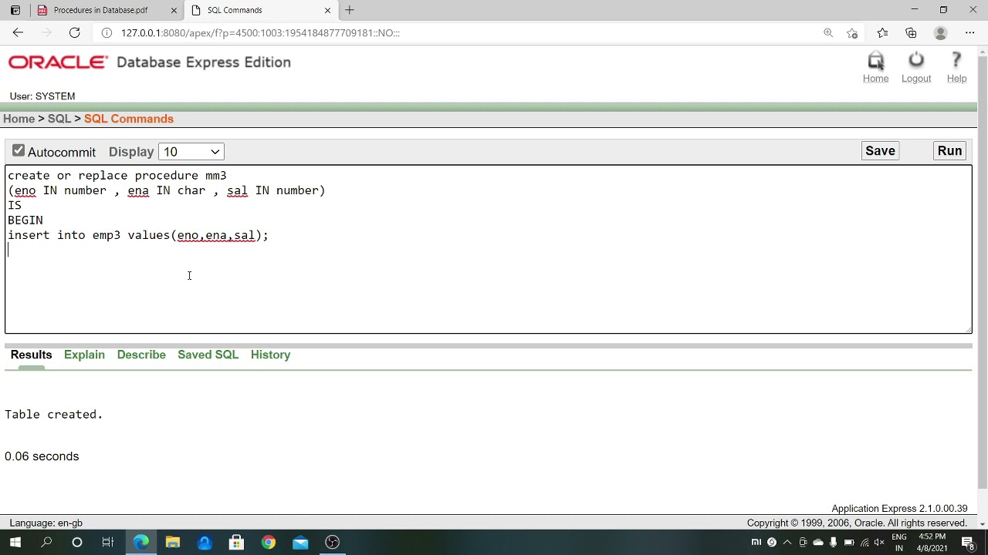Run the SQL command
The image size is (988, 555).
tap(949, 151)
